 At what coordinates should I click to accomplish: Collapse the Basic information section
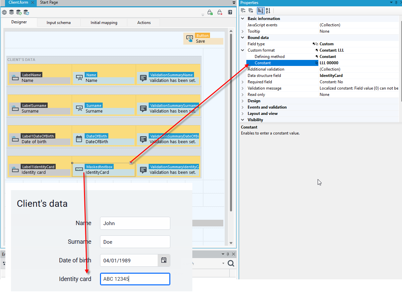pos(243,19)
